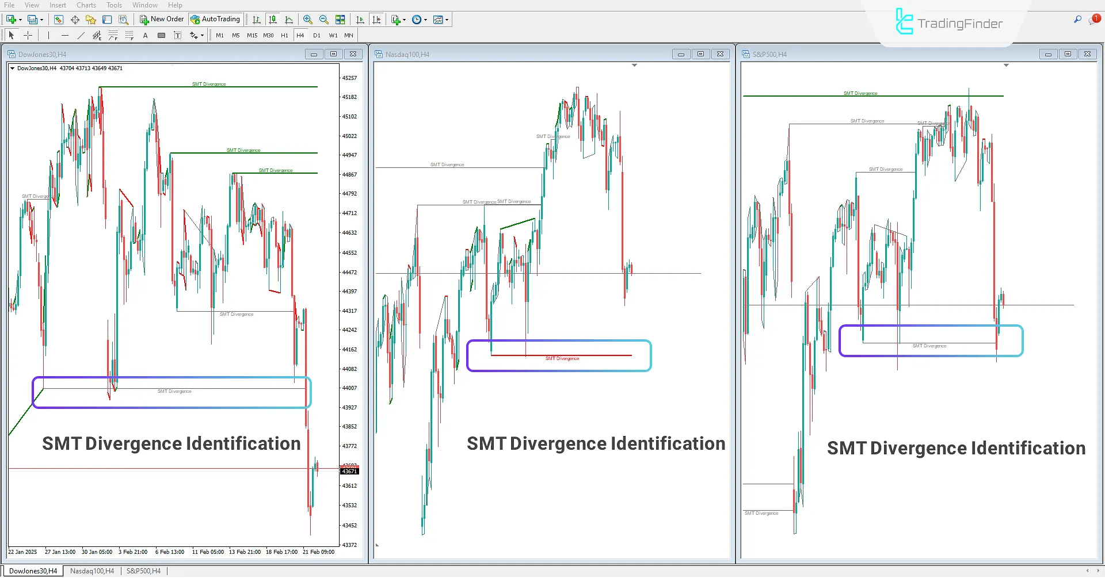Open the Insert menu
Viewport: 1105px width, 578px height.
58,5
